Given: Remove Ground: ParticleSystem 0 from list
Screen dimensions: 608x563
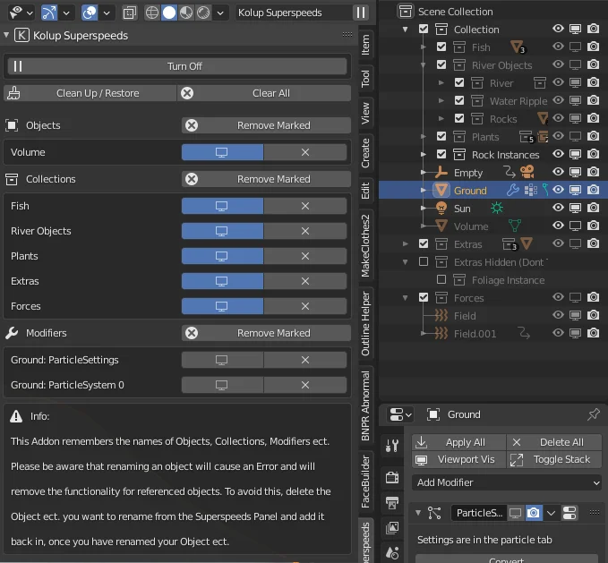Looking at the screenshot, I should tap(305, 385).
